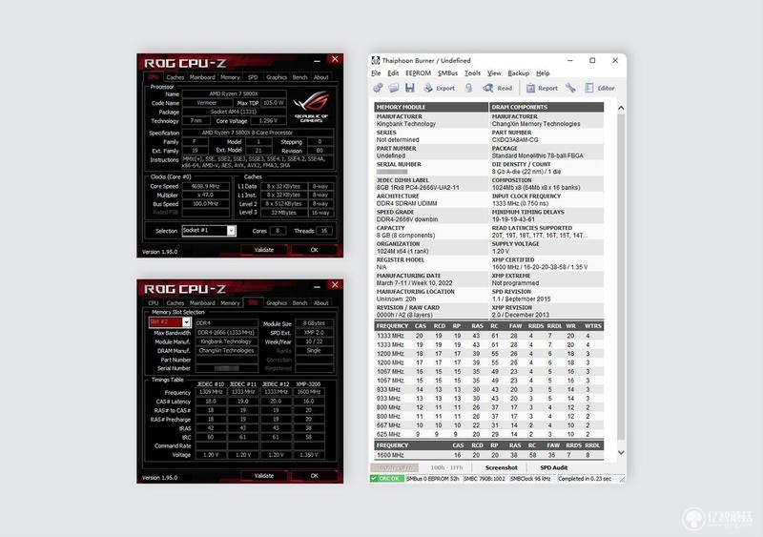
Task: Click Validate button in top CPU-Z window
Action: coord(264,250)
